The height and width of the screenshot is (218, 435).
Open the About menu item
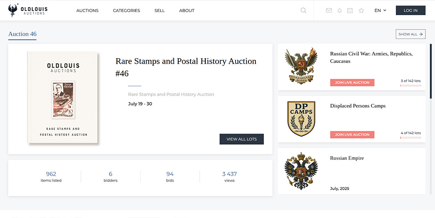pyautogui.click(x=187, y=10)
